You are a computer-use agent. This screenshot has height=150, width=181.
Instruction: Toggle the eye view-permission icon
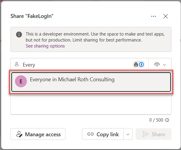(x=157, y=65)
